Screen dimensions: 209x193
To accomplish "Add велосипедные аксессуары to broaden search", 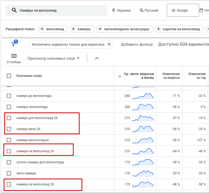I will 125,29.
